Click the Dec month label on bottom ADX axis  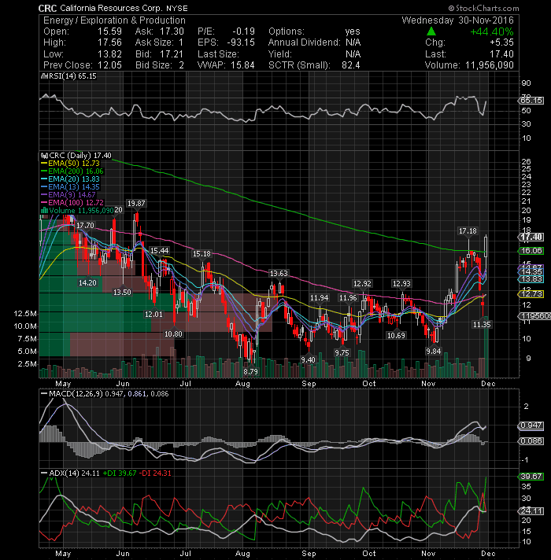tap(488, 554)
